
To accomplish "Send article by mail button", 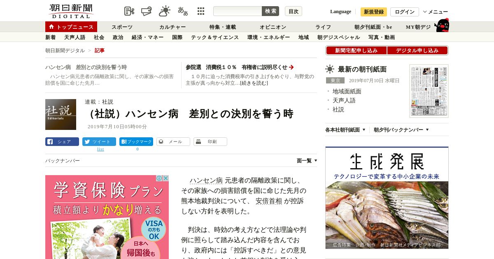I will click(x=173, y=142).
